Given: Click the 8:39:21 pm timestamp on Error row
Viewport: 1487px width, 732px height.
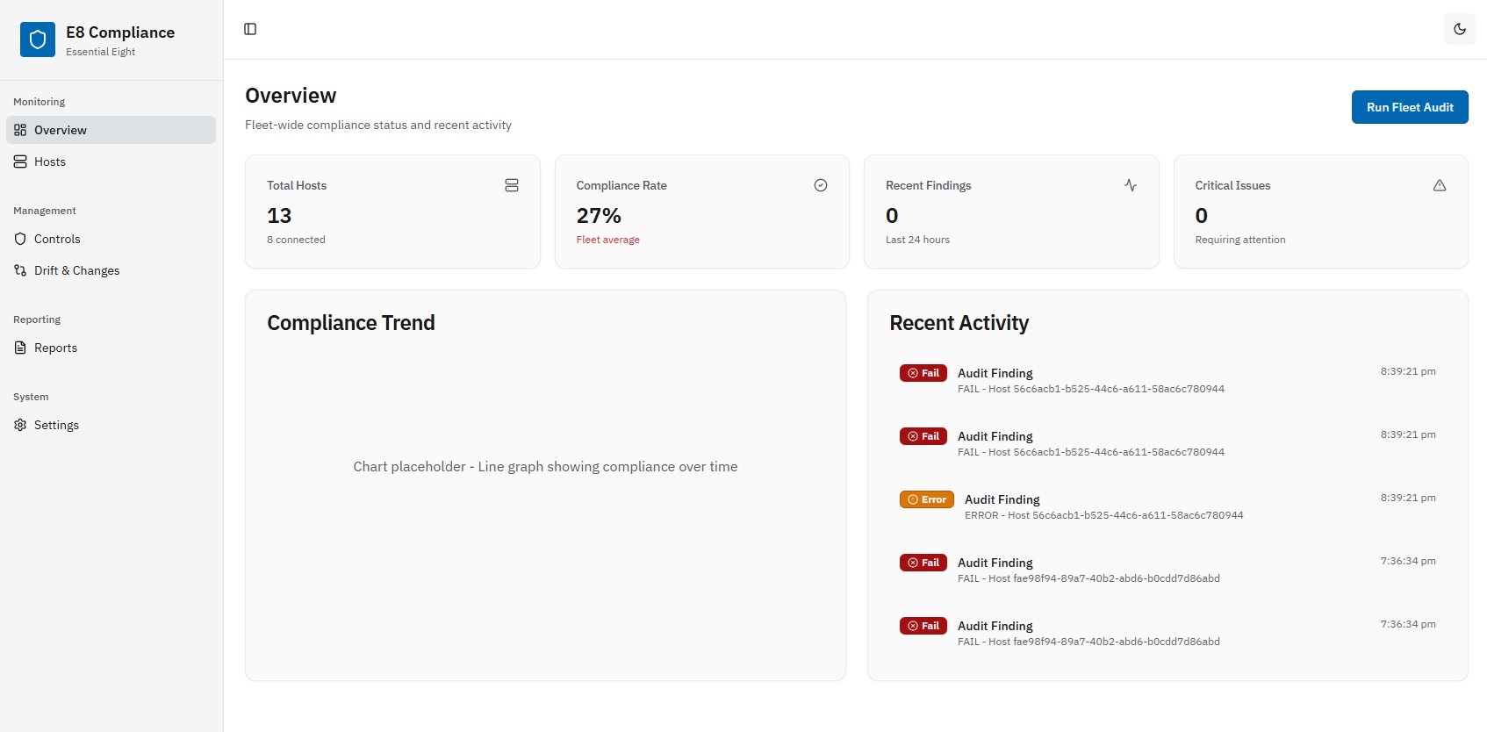Looking at the screenshot, I should [1408, 498].
